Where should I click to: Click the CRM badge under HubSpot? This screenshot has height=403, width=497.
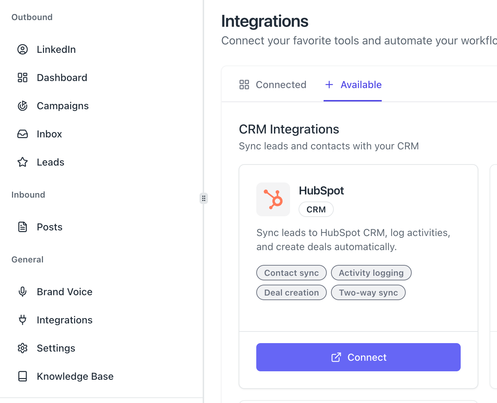pyautogui.click(x=316, y=210)
